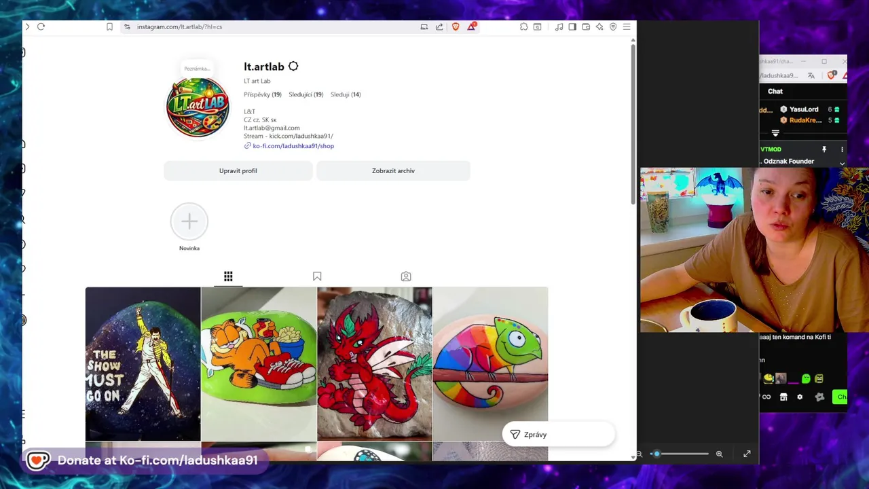Image resolution: width=869 pixels, height=489 pixels.
Task: Open the translate icon in chat window
Action: [x=811, y=75]
